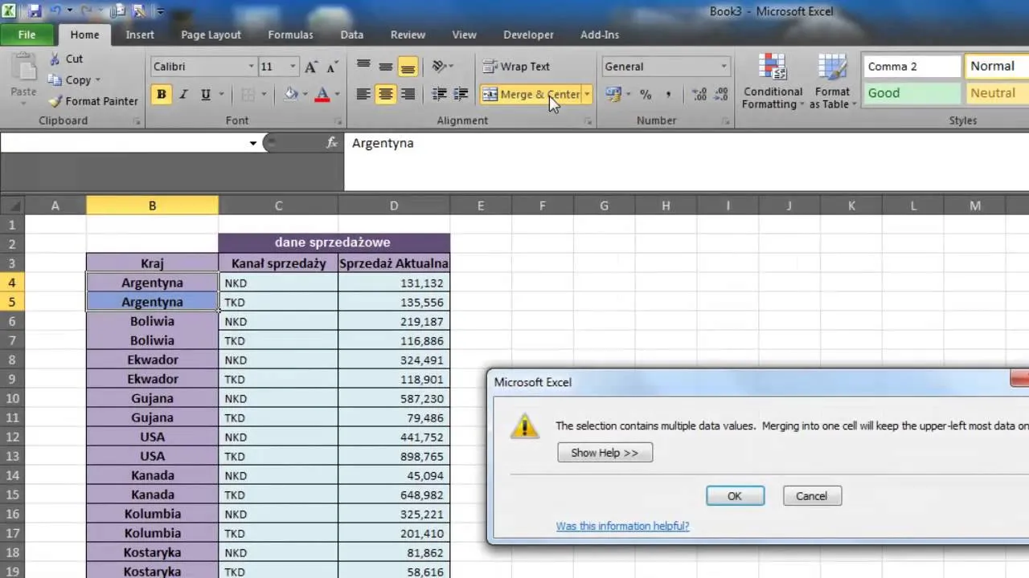This screenshot has height=578, width=1029.
Task: Apply percent style
Action: coord(646,94)
